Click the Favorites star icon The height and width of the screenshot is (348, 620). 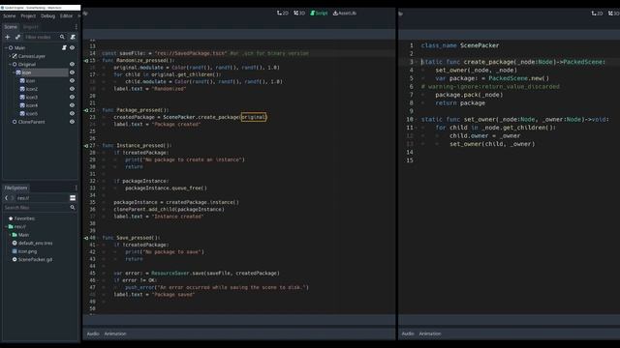11,218
